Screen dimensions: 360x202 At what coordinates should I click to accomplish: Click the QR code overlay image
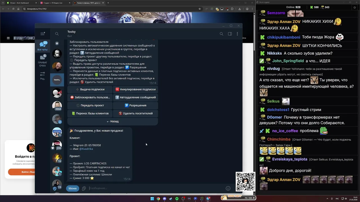tap(245, 182)
